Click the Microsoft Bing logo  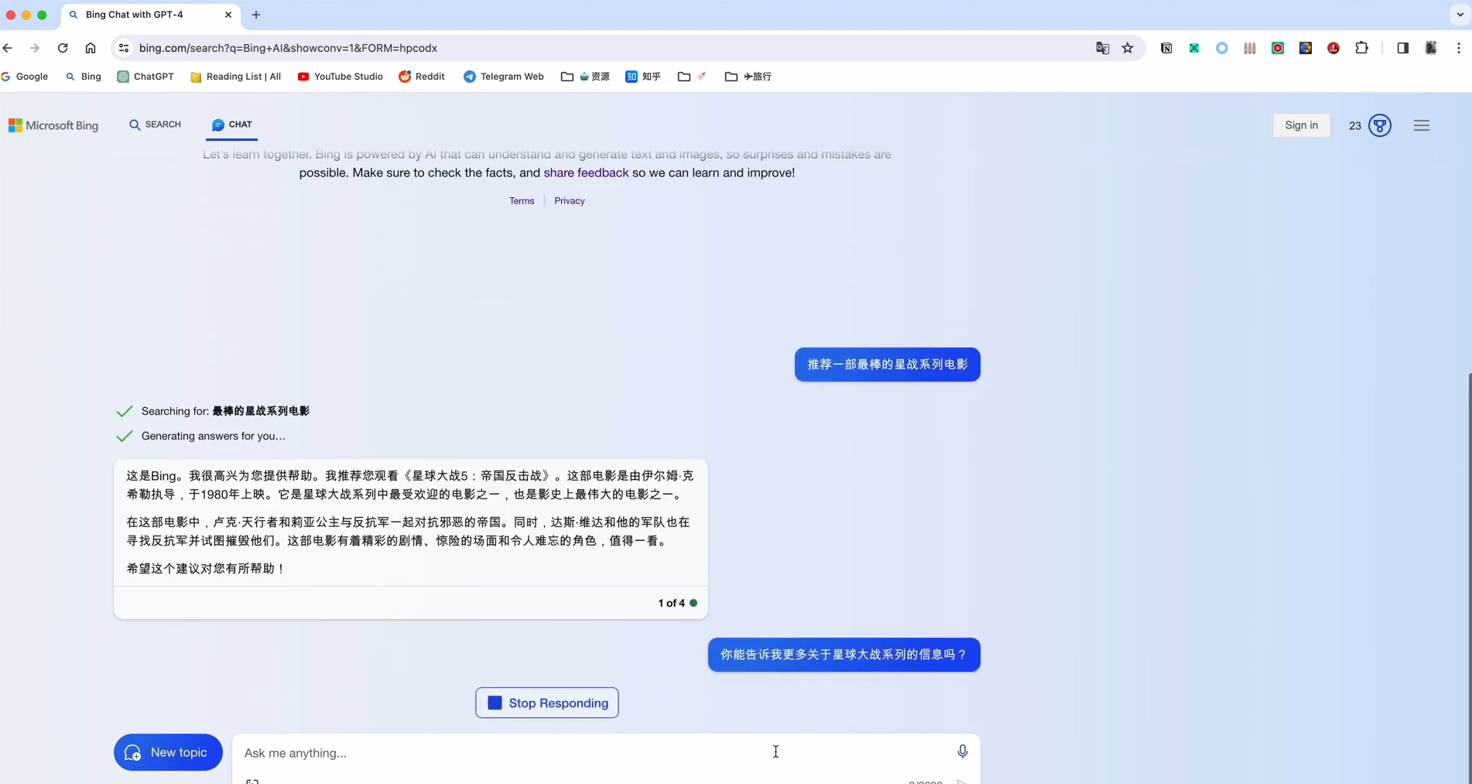(x=53, y=125)
